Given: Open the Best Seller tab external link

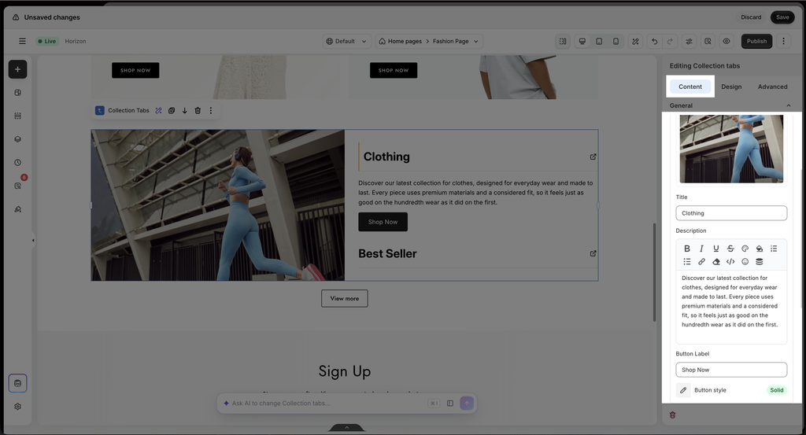Looking at the screenshot, I should coord(593,253).
